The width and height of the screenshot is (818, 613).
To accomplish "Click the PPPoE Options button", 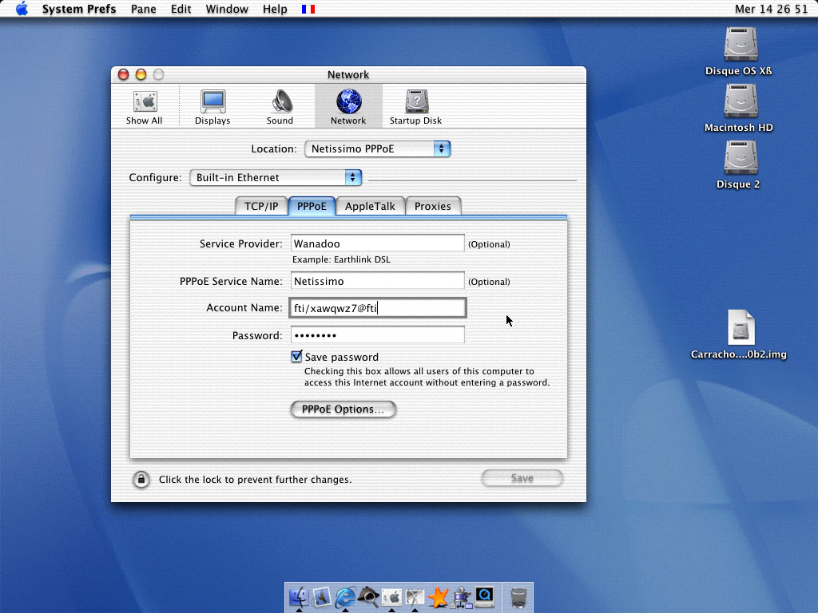I will point(343,409).
